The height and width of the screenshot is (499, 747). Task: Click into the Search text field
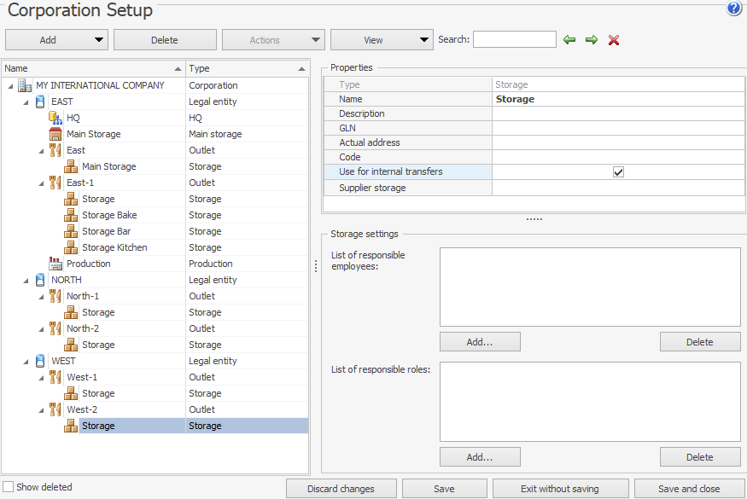click(514, 39)
